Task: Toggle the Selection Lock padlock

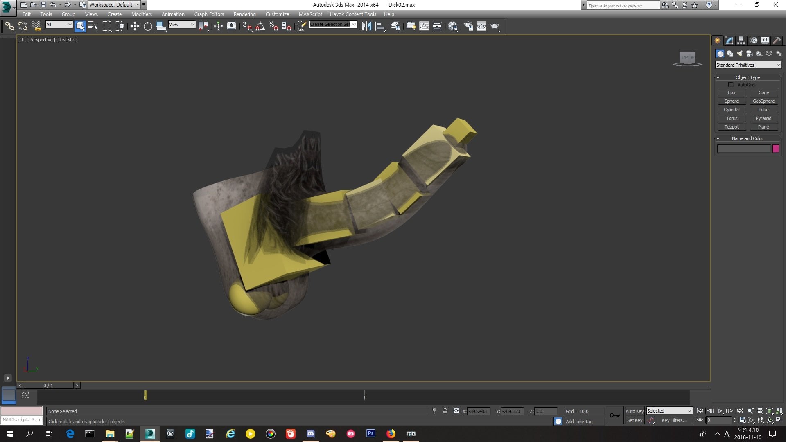Action: pos(445,411)
